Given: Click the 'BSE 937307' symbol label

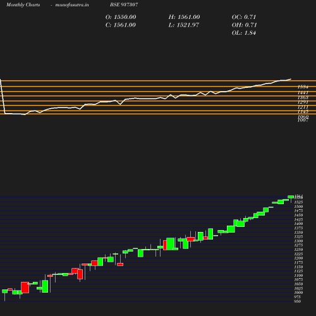Looking at the screenshot, I should point(124,4).
